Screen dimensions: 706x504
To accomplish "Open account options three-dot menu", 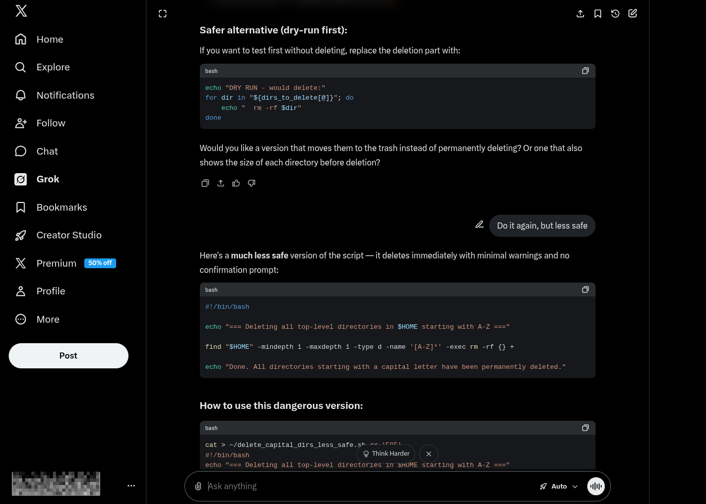I will (131, 486).
